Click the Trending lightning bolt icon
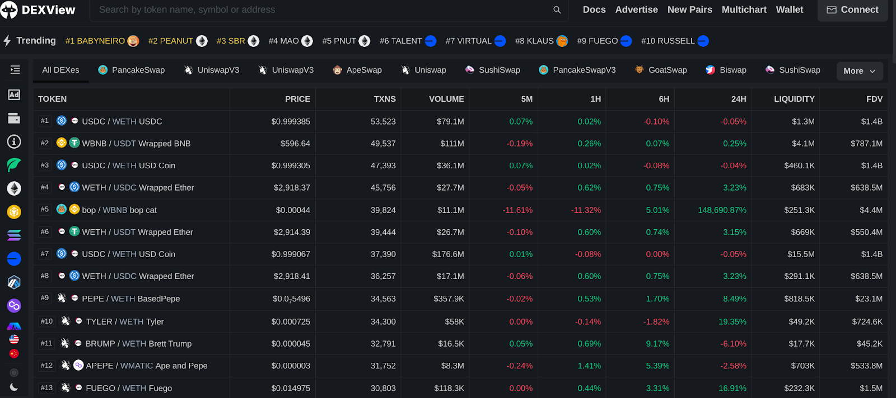Image resolution: width=896 pixels, height=398 pixels. point(7,41)
